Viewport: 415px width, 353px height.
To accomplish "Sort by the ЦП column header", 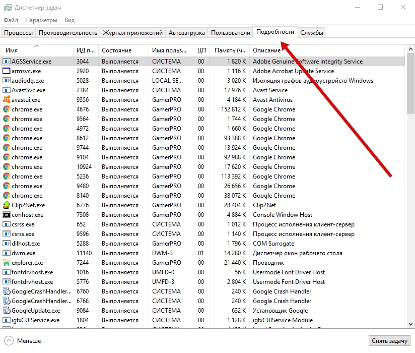I will [x=199, y=50].
